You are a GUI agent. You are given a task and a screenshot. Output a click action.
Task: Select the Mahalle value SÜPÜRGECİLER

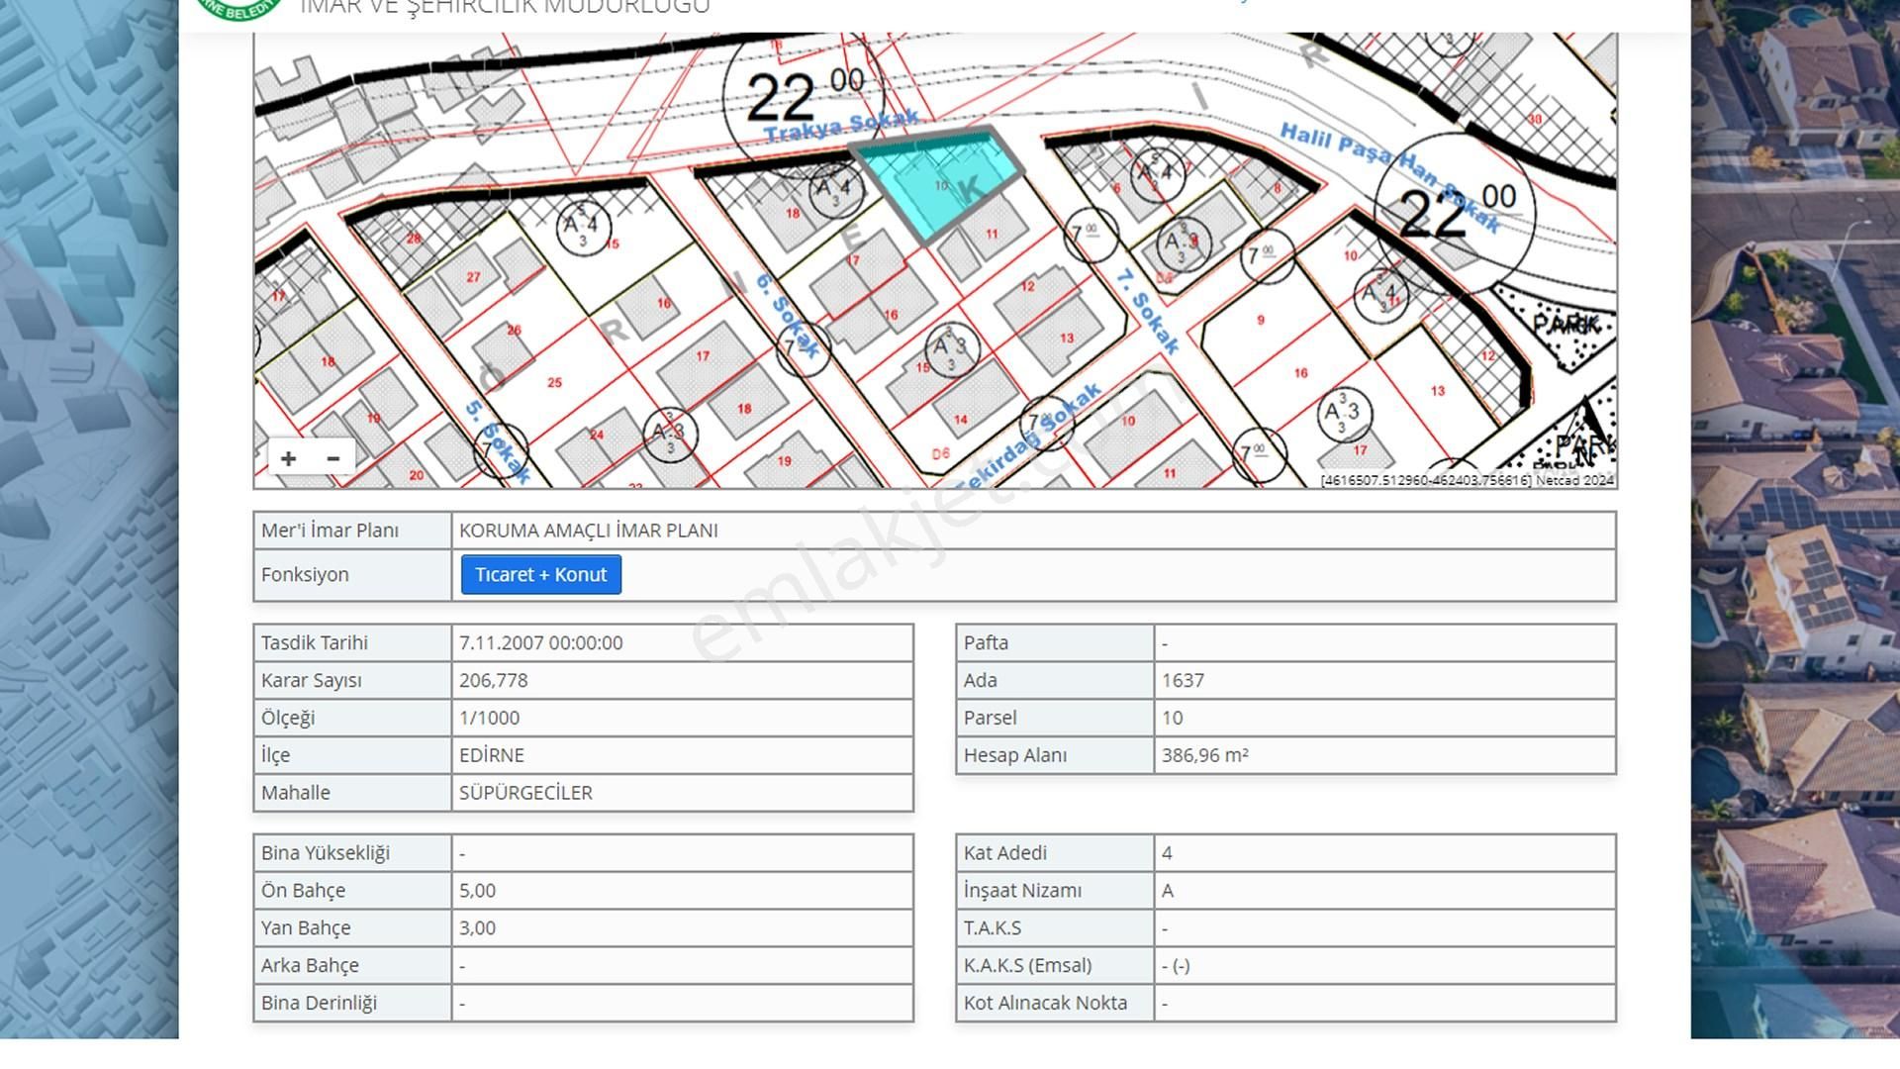[525, 794]
